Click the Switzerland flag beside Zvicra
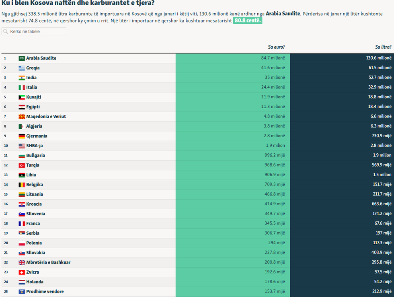This screenshot has width=394, height=297. pos(22,272)
